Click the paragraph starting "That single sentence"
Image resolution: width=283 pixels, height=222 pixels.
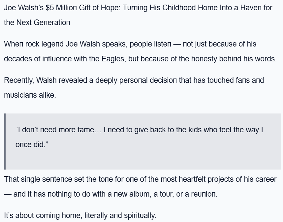(140, 179)
